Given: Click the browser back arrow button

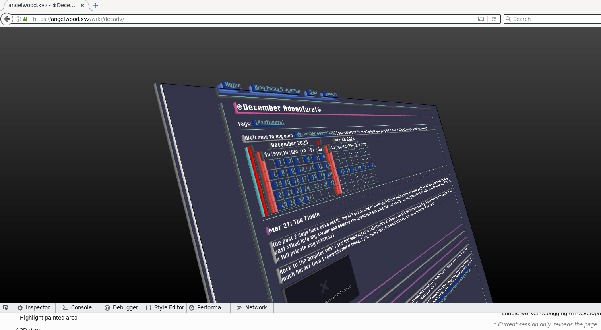Looking at the screenshot, I should coord(7,19).
